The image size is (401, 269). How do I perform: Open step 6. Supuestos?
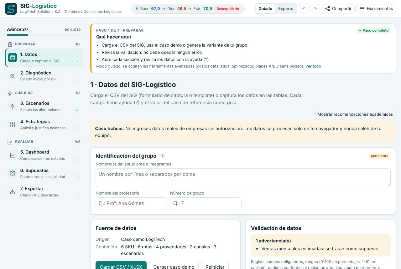tap(44, 173)
